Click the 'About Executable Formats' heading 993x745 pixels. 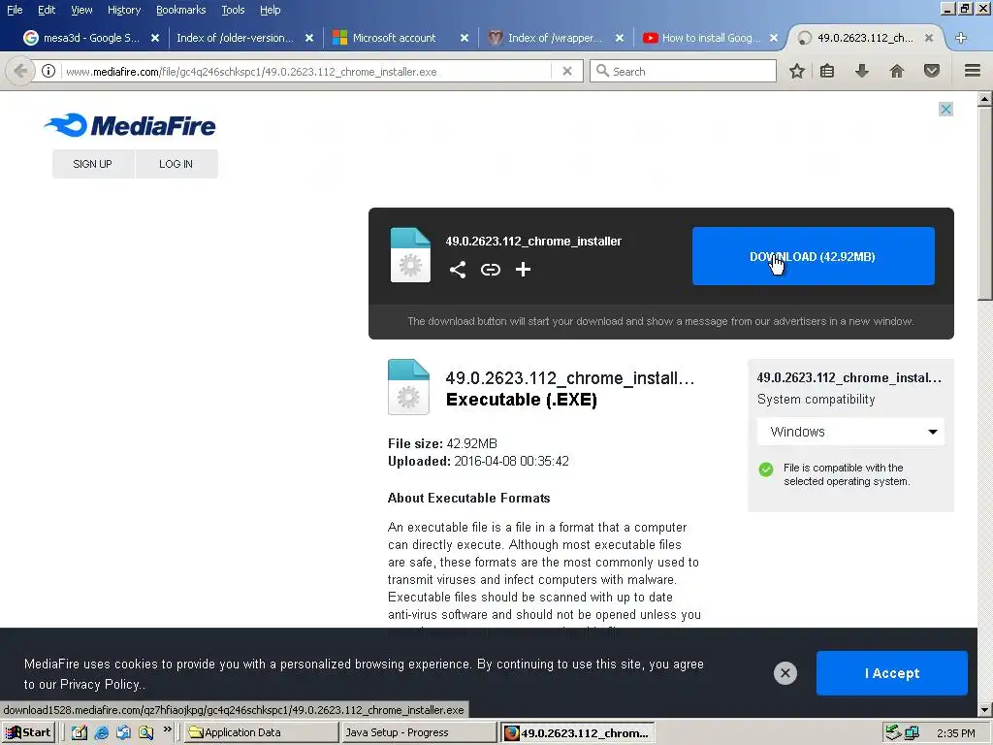tap(468, 498)
